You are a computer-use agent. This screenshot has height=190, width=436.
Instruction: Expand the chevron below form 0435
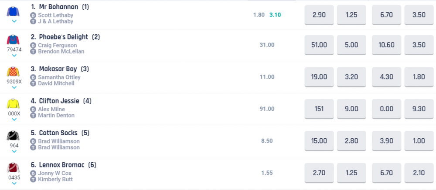14,183
